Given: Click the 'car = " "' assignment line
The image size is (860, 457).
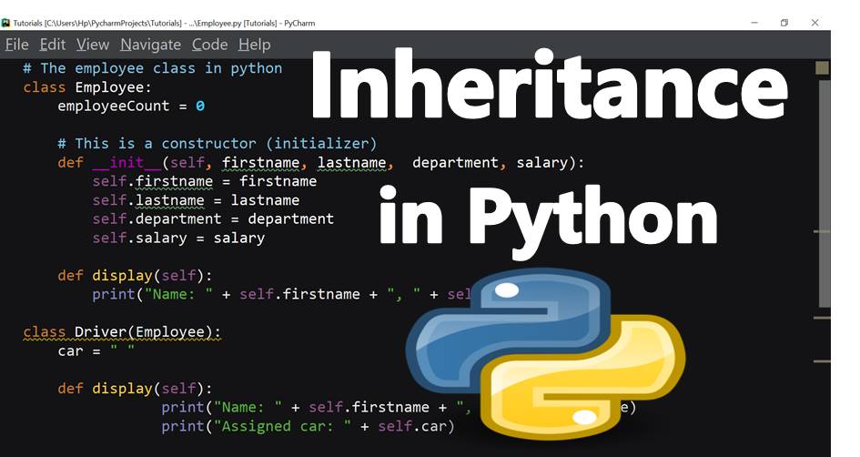Looking at the screenshot, I should coord(96,351).
